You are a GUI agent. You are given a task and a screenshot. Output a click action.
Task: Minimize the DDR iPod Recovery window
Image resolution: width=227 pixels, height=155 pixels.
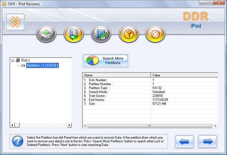(x=202, y=3)
